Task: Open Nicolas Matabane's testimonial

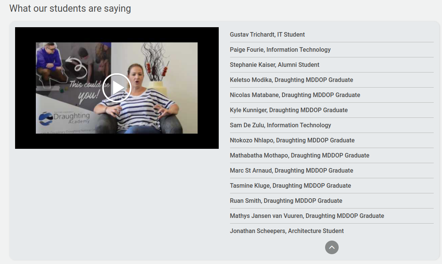Action: [295, 95]
